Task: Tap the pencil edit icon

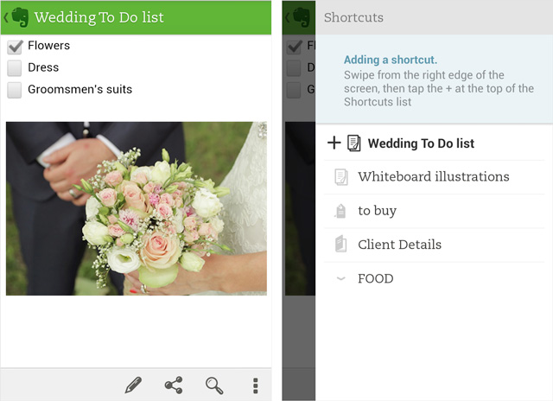Action: pos(133,385)
